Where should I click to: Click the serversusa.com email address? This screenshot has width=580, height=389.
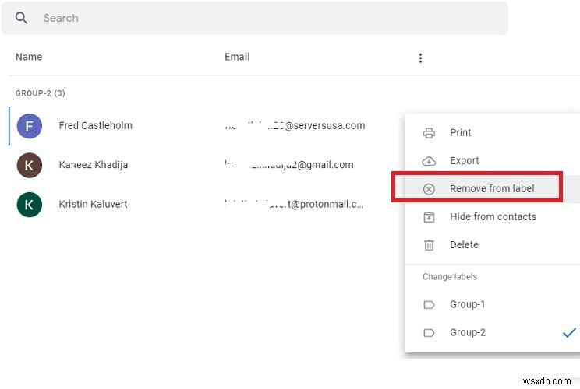[x=295, y=125]
